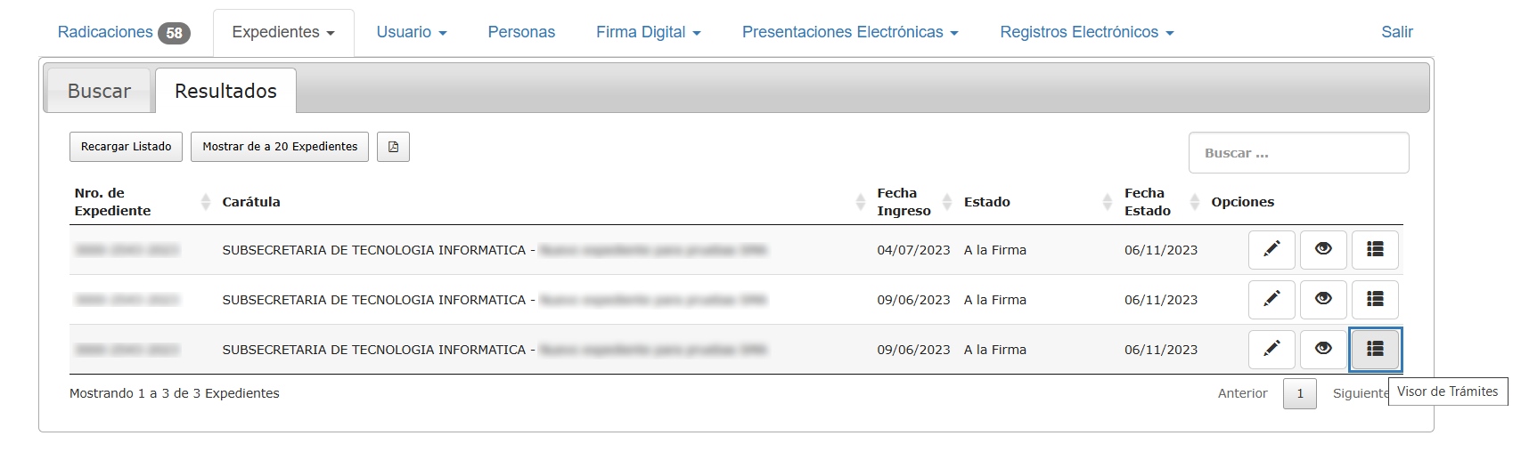This screenshot has width=1529, height=452.
Task: Open the list icon in first row
Action: [x=1375, y=249]
